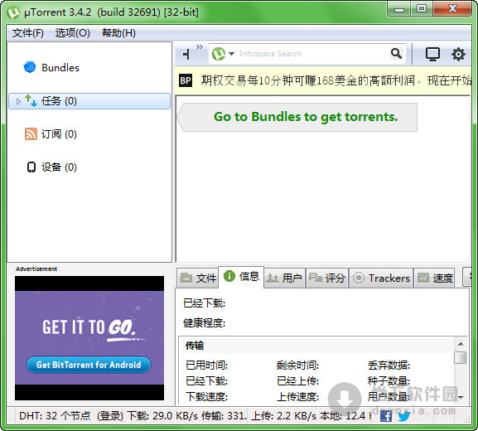The image size is (478, 431).
Task: Click the Twitter bird icon in status bar
Action: point(404,416)
